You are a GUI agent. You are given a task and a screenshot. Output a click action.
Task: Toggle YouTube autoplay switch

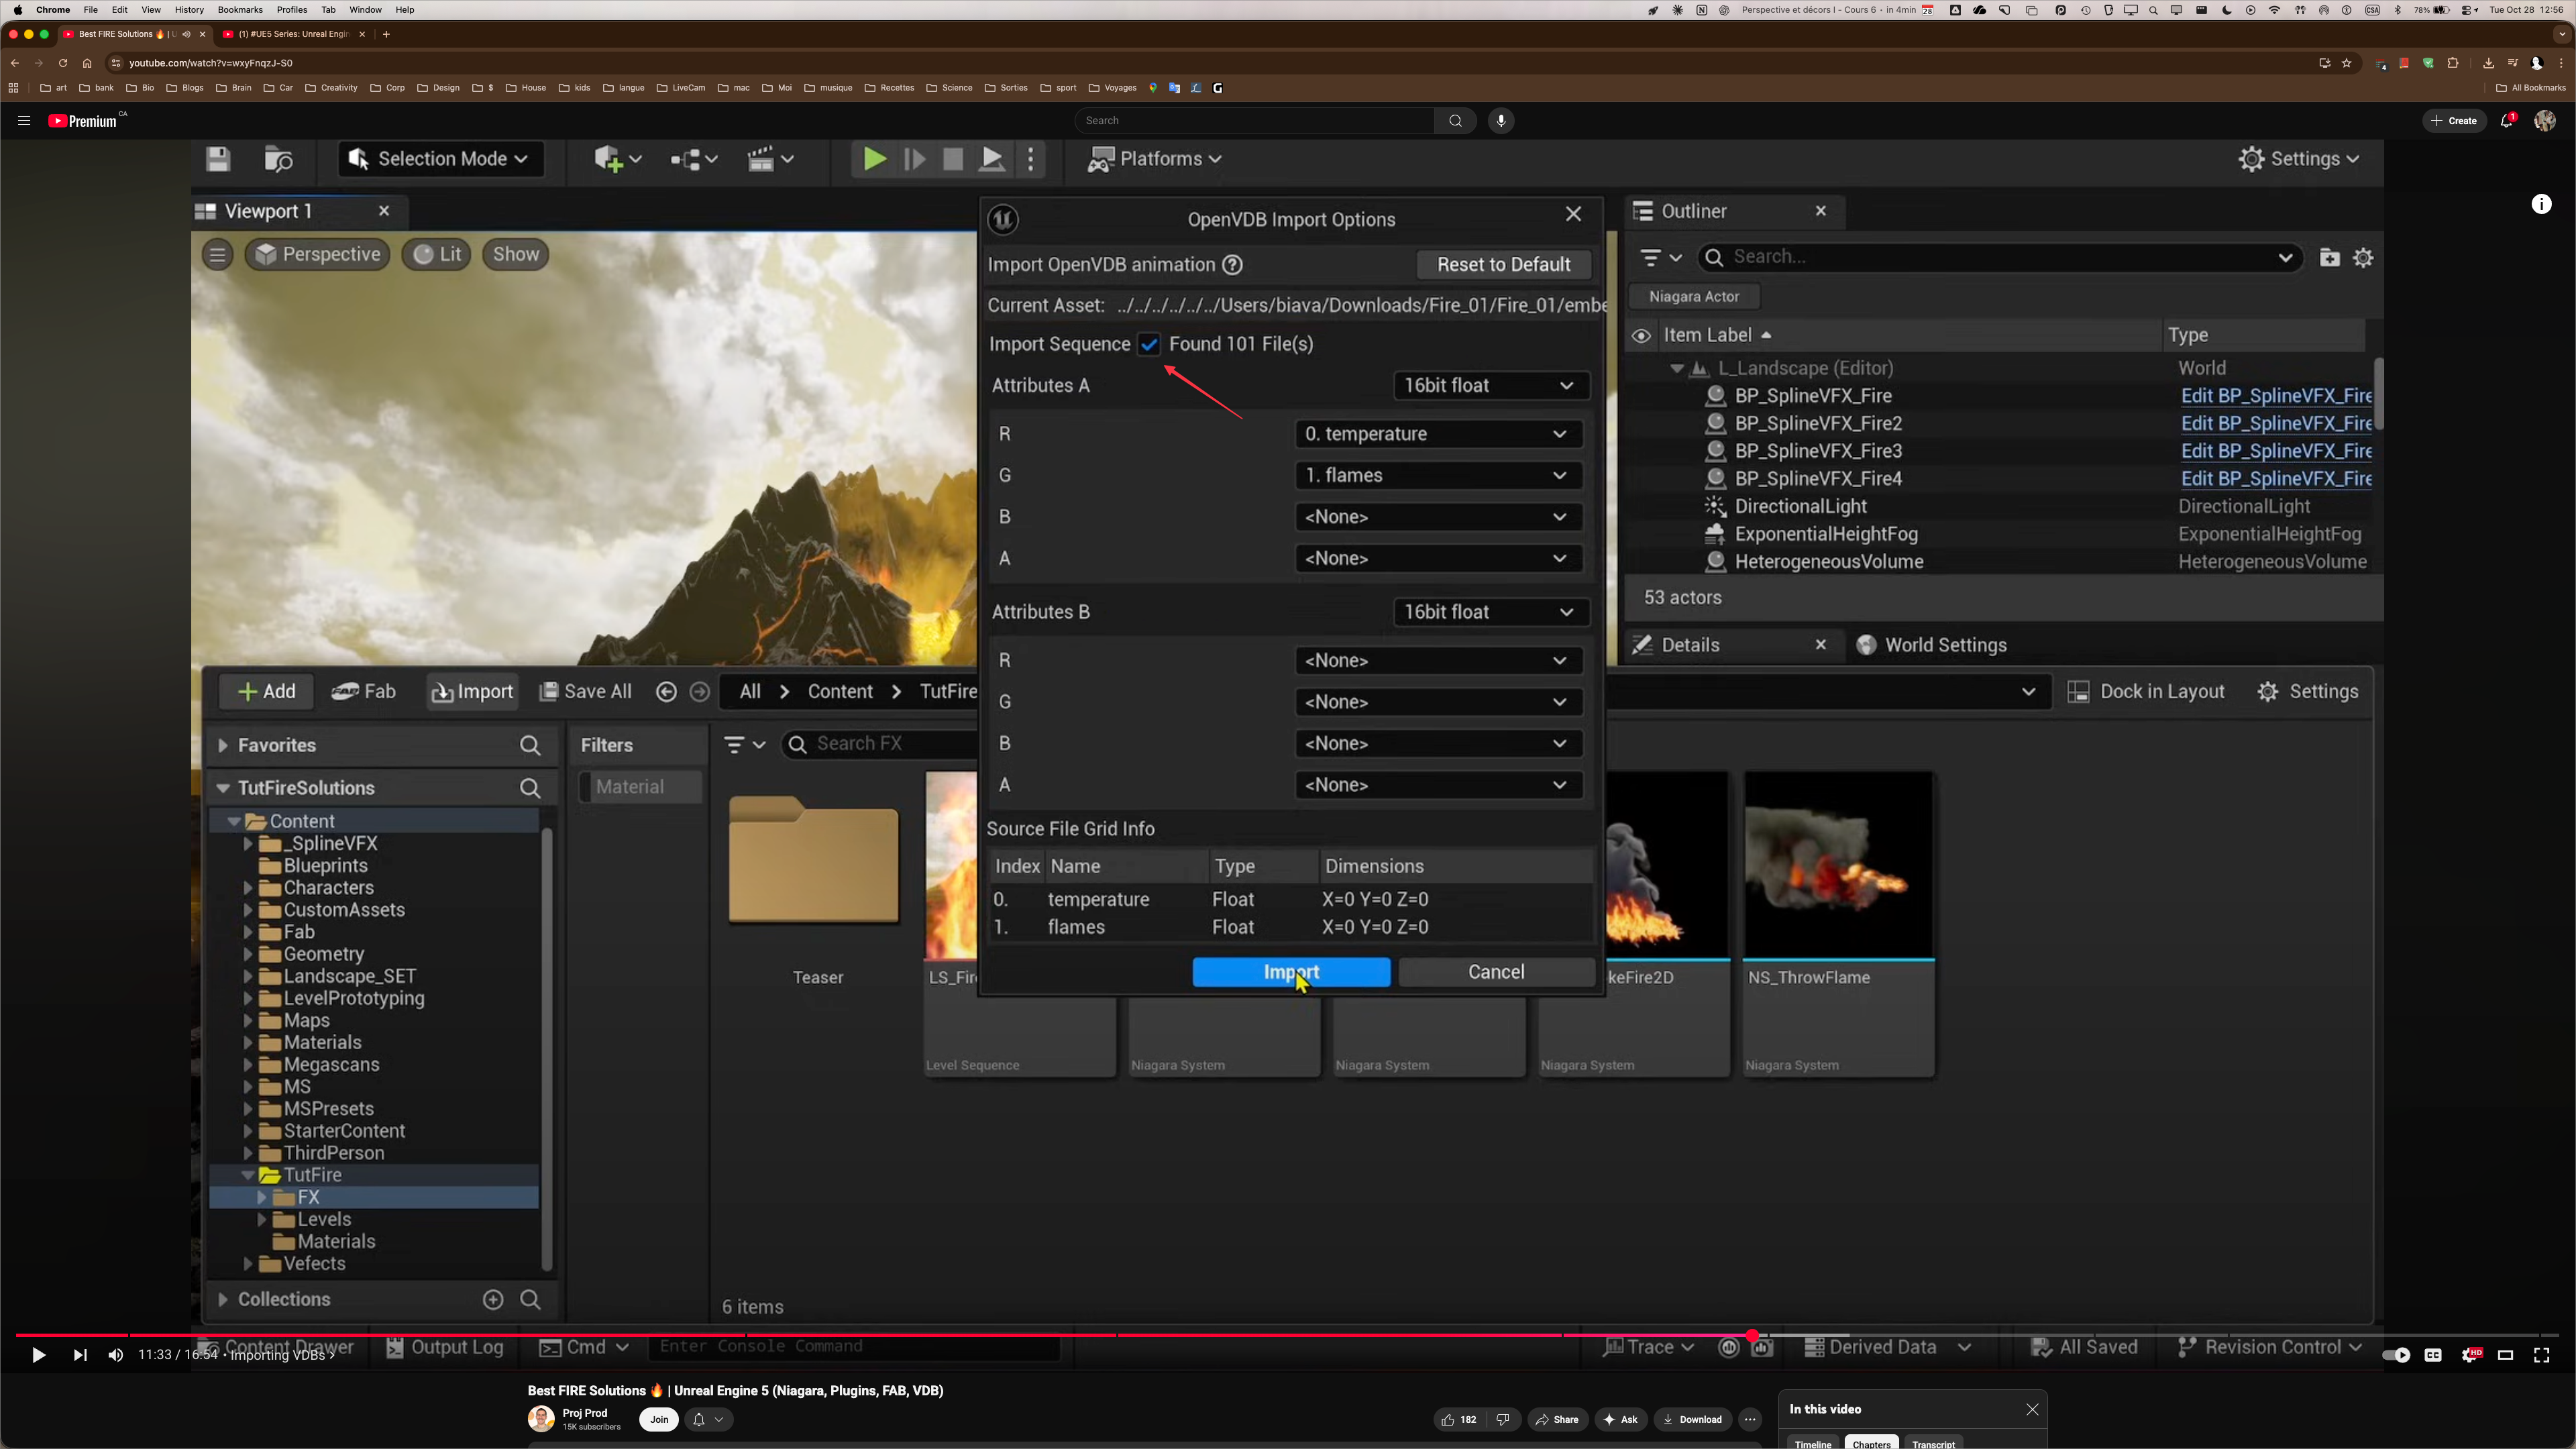coord(2396,1356)
